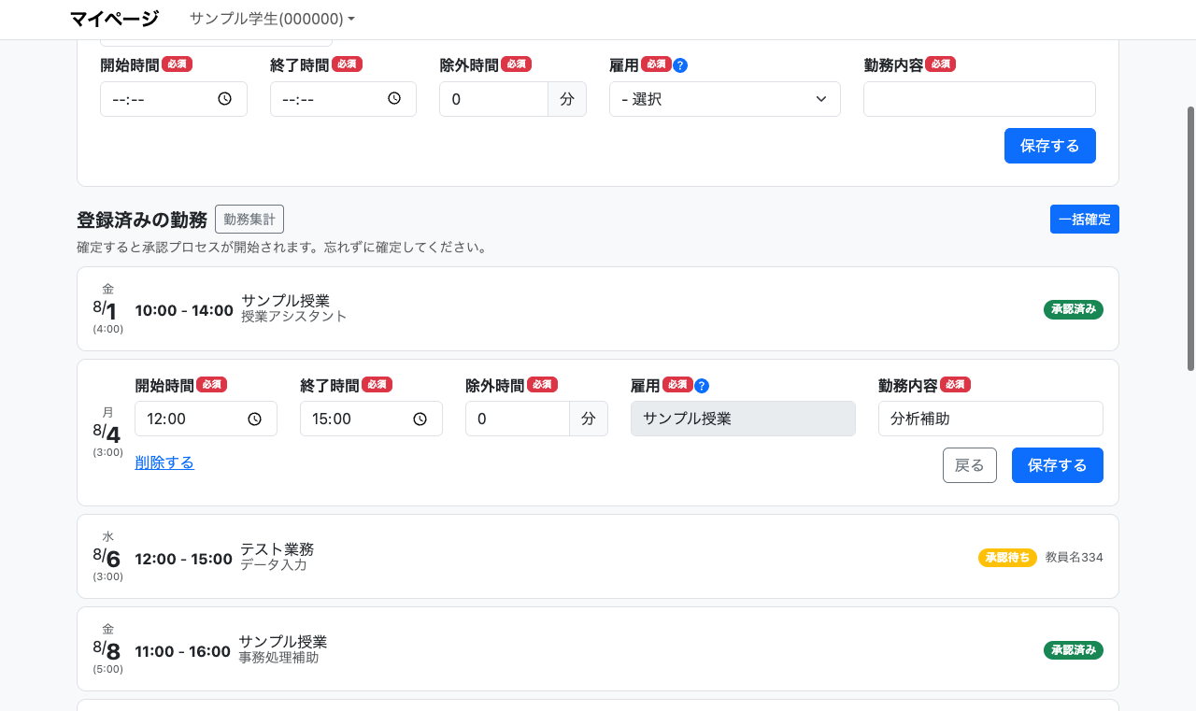Click 承認済み badge on 8/8 row
1196x711 pixels.
[x=1074, y=650]
